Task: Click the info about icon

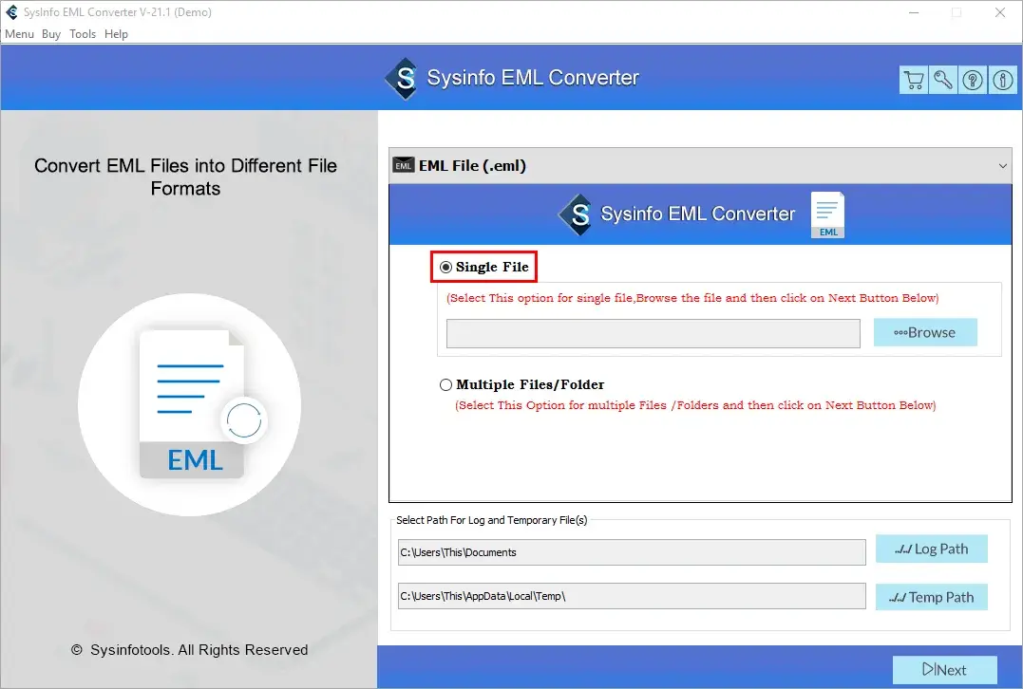Action: 1003,80
